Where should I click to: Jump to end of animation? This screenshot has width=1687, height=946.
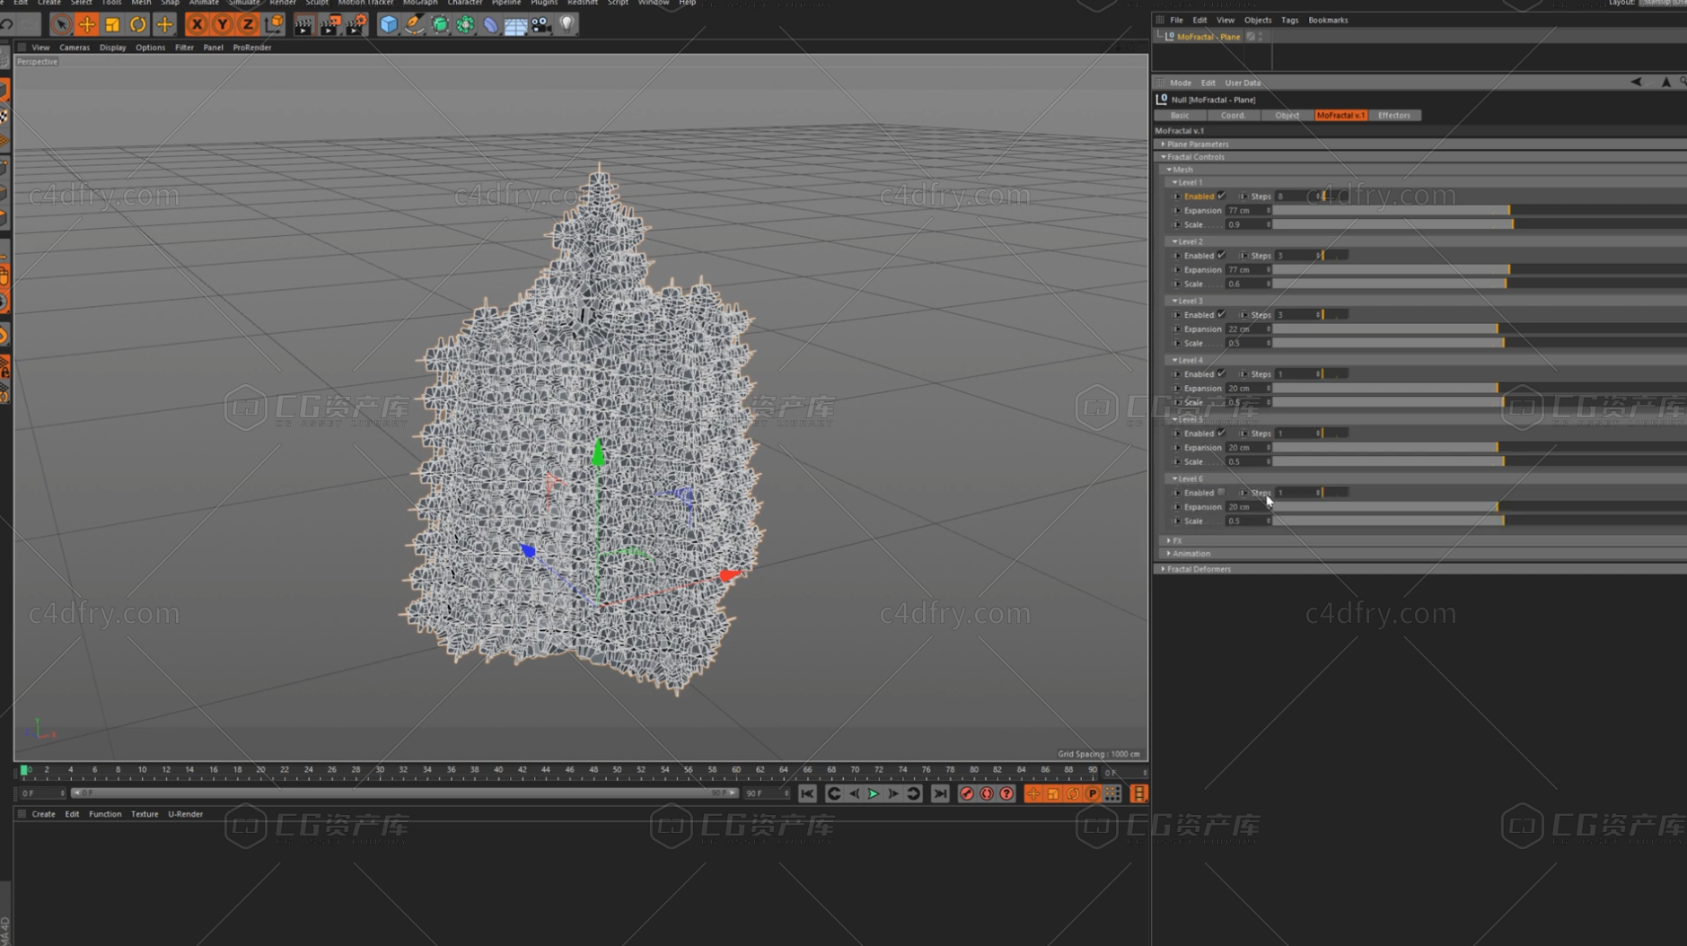[x=940, y=793]
